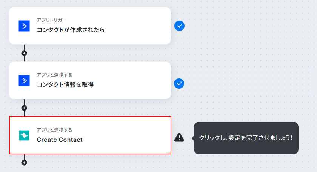Add a step with plus below Create Contact
This screenshot has height=172, width=317.
pos(24,163)
